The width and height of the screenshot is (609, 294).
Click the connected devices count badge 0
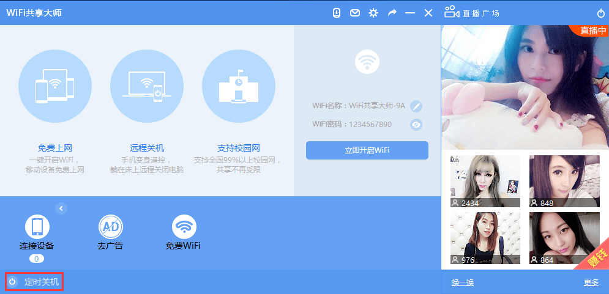pos(36,259)
